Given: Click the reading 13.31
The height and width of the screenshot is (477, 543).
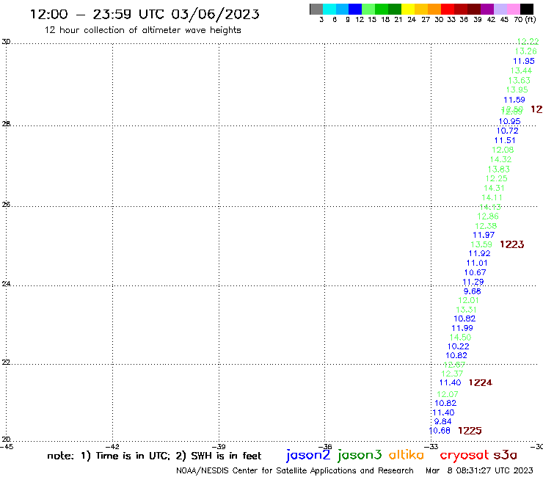Looking at the screenshot, I should [x=466, y=310].
